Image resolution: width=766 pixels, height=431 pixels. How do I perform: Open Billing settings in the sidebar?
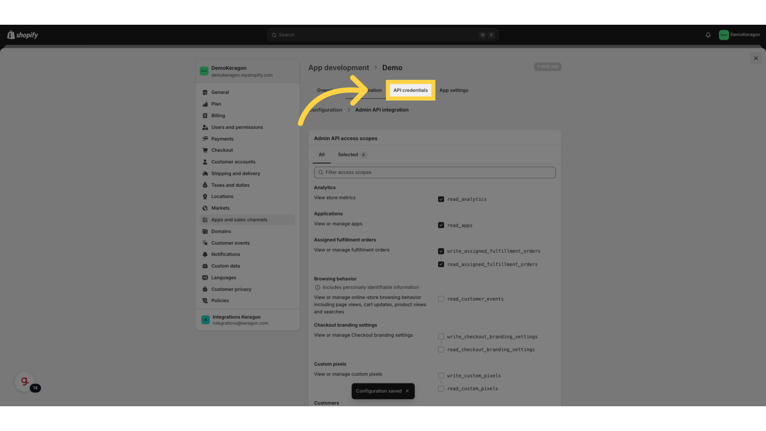click(218, 115)
